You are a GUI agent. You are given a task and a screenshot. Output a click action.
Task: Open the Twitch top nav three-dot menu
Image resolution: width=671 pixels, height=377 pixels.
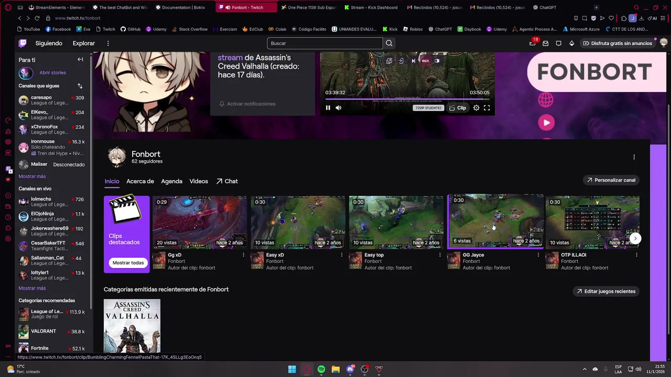click(108, 43)
